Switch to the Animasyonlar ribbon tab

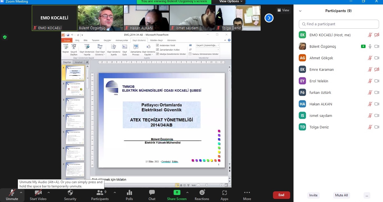click(121, 40)
